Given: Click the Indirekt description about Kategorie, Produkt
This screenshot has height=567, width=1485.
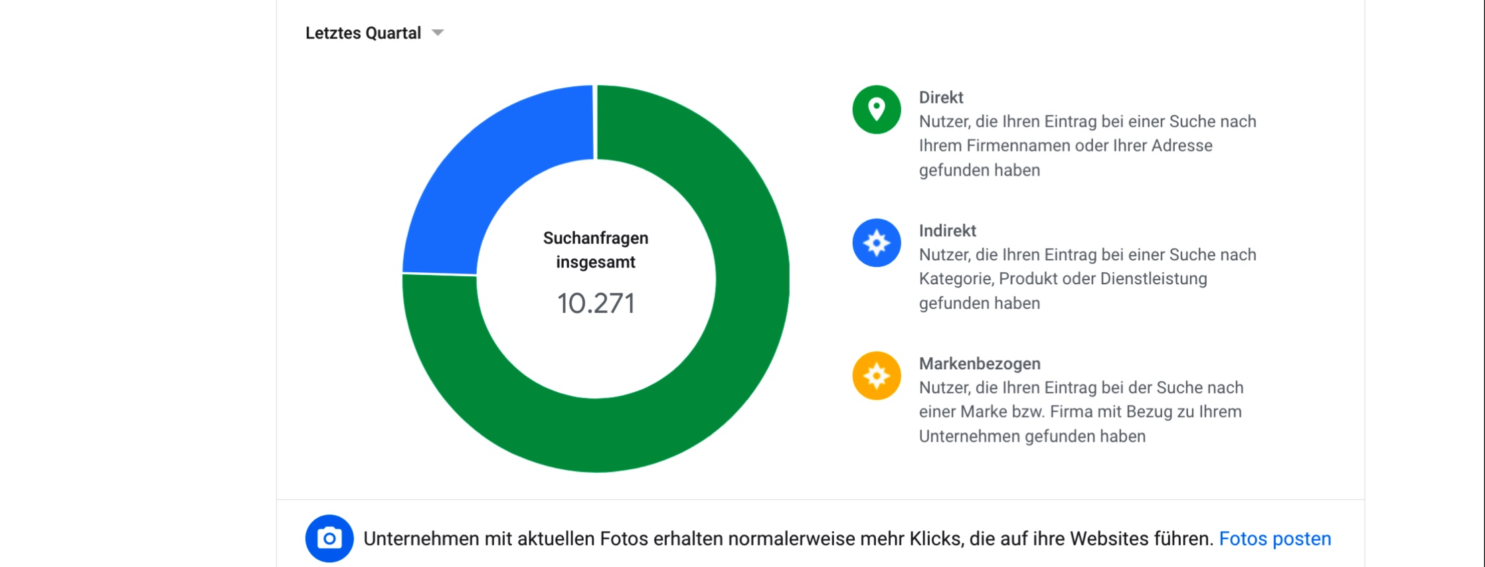Looking at the screenshot, I should coord(1087,279).
